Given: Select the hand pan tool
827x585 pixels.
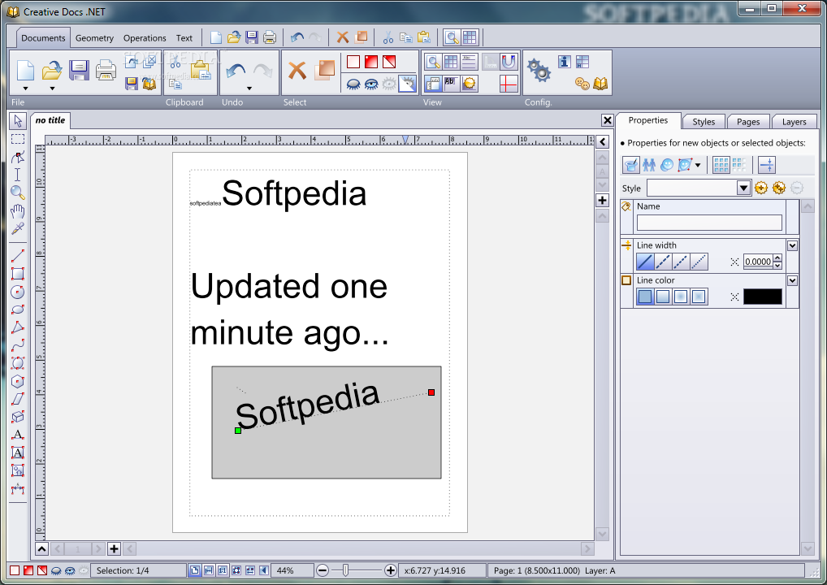Looking at the screenshot, I should 17,211.
